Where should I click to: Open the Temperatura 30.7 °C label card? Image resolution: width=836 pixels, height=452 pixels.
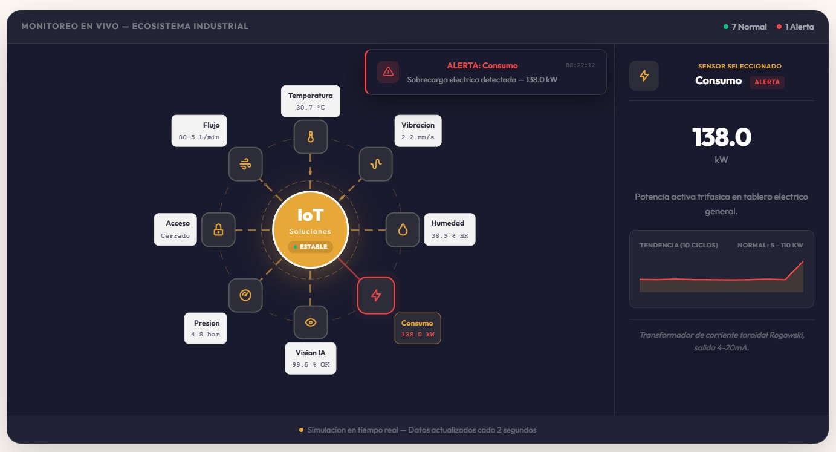point(311,100)
